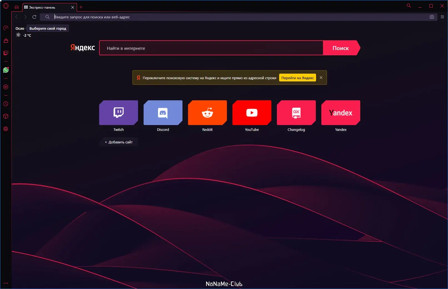Open Extensions cube icon in sidebar

[6, 116]
